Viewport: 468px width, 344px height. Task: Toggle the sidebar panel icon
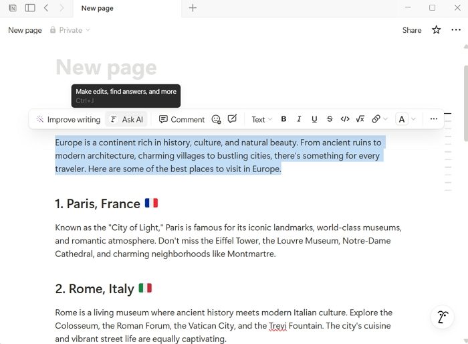pyautogui.click(x=30, y=8)
